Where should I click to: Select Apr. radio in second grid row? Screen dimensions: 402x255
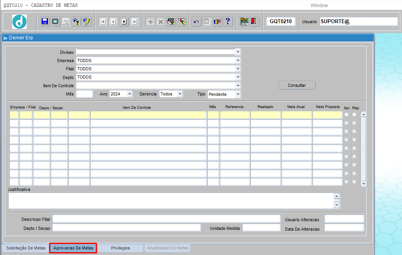coord(346,123)
